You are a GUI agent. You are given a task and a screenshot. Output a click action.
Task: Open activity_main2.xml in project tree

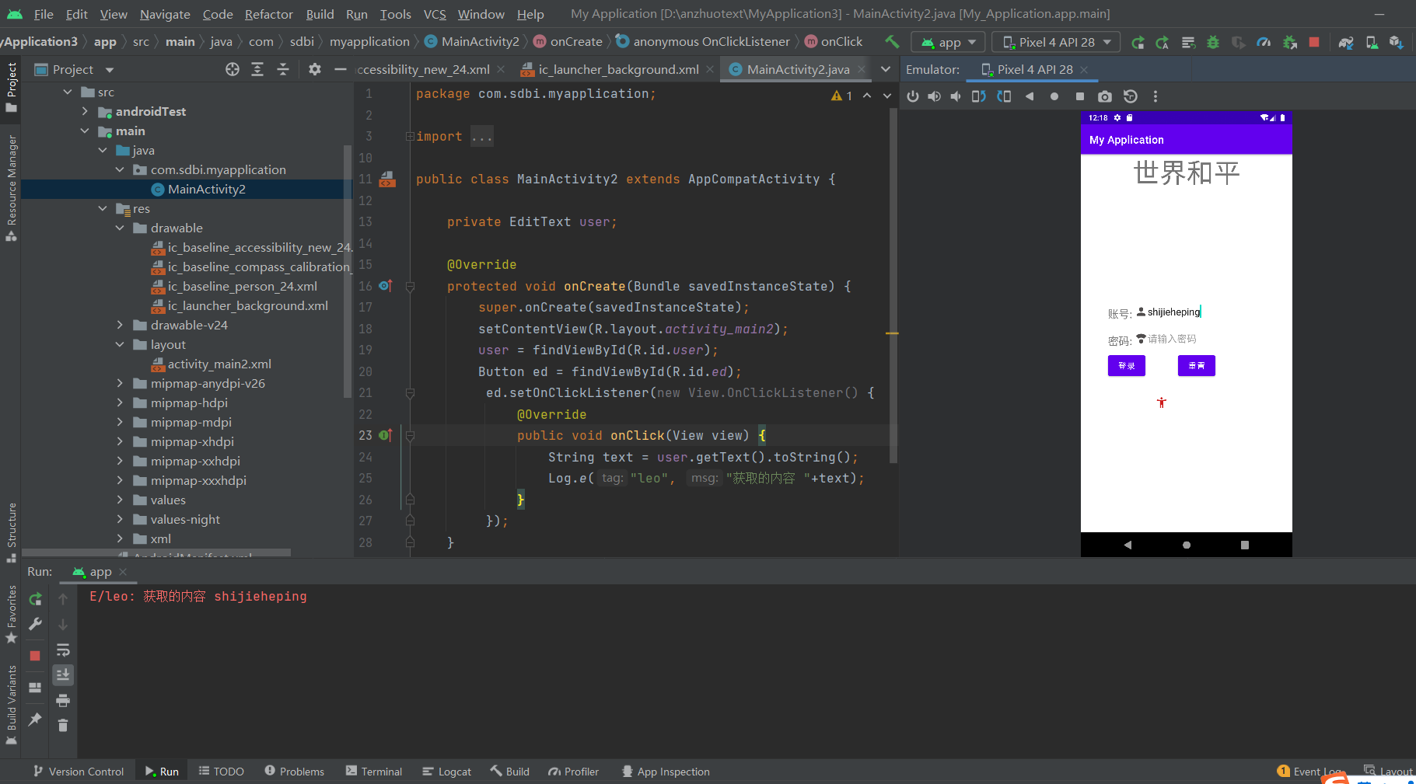219,364
